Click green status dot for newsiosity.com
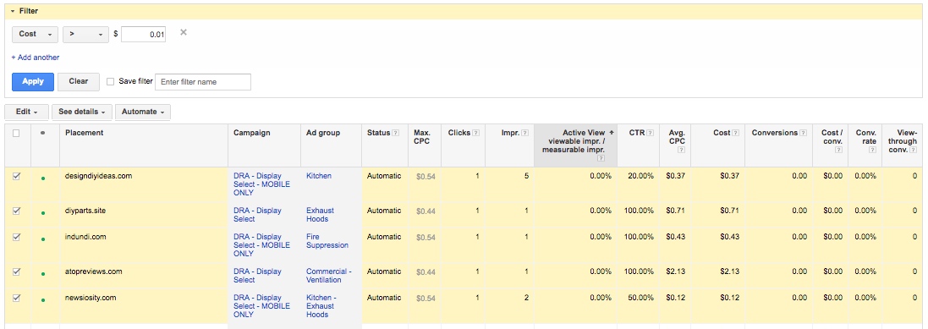Screen dimensions: 928x329 pos(43,300)
